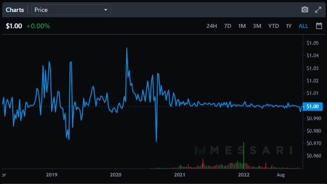The image size is (327, 184).
Task: Switch to the 1Y time range
Action: coord(289,26)
